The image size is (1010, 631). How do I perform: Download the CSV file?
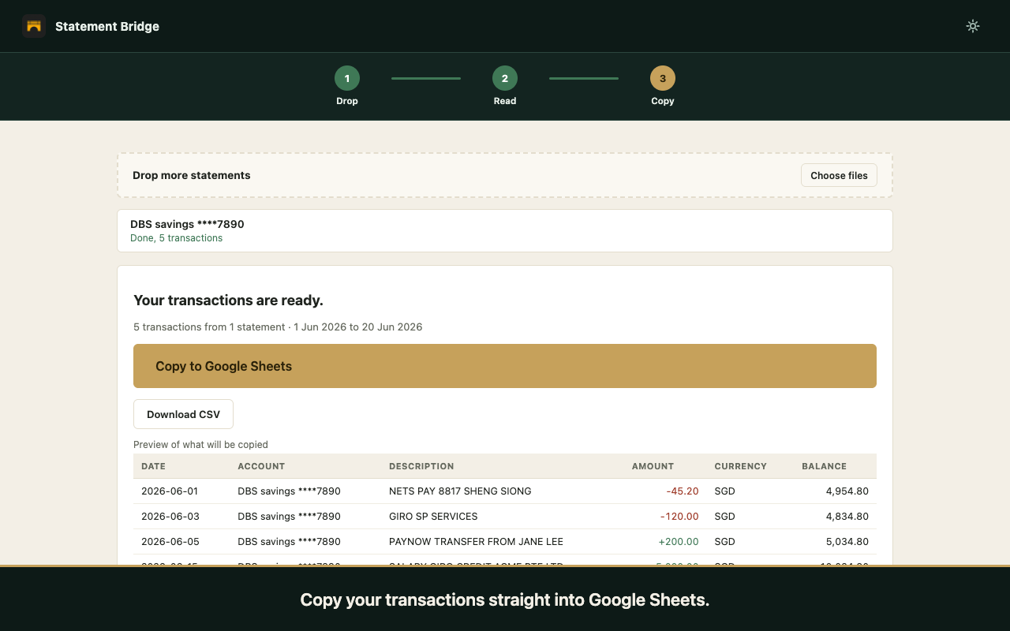coord(183,414)
